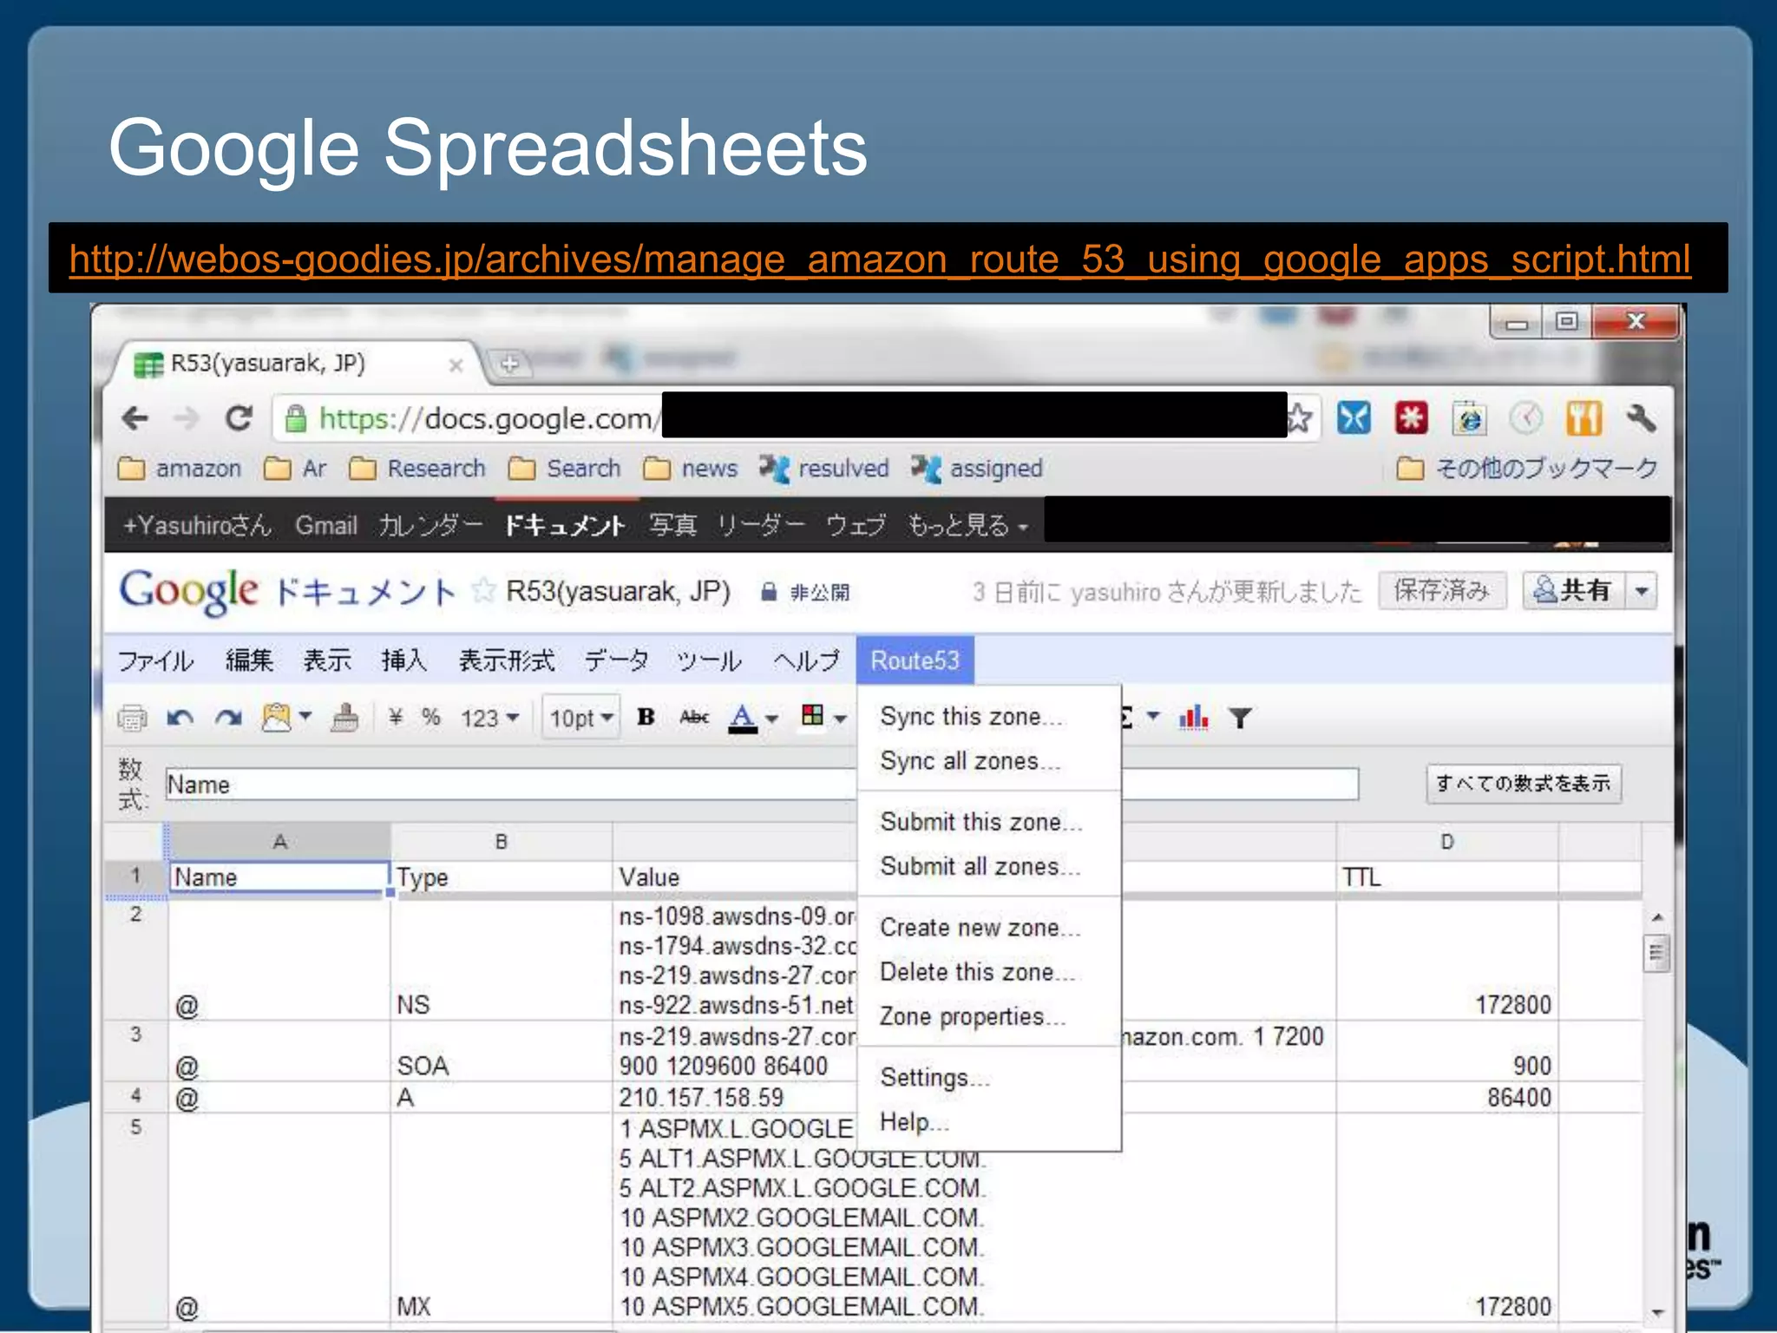This screenshot has height=1333, width=1777.
Task: Click the 共有 share button
Action: pyautogui.click(x=1574, y=591)
